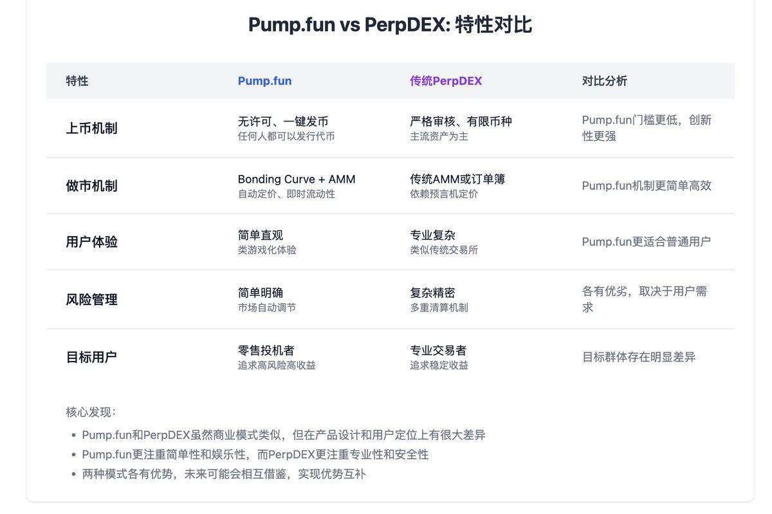Click the subtext '市场自动调节'
Image resolution: width=772 pixels, height=514 pixels.
point(267,307)
